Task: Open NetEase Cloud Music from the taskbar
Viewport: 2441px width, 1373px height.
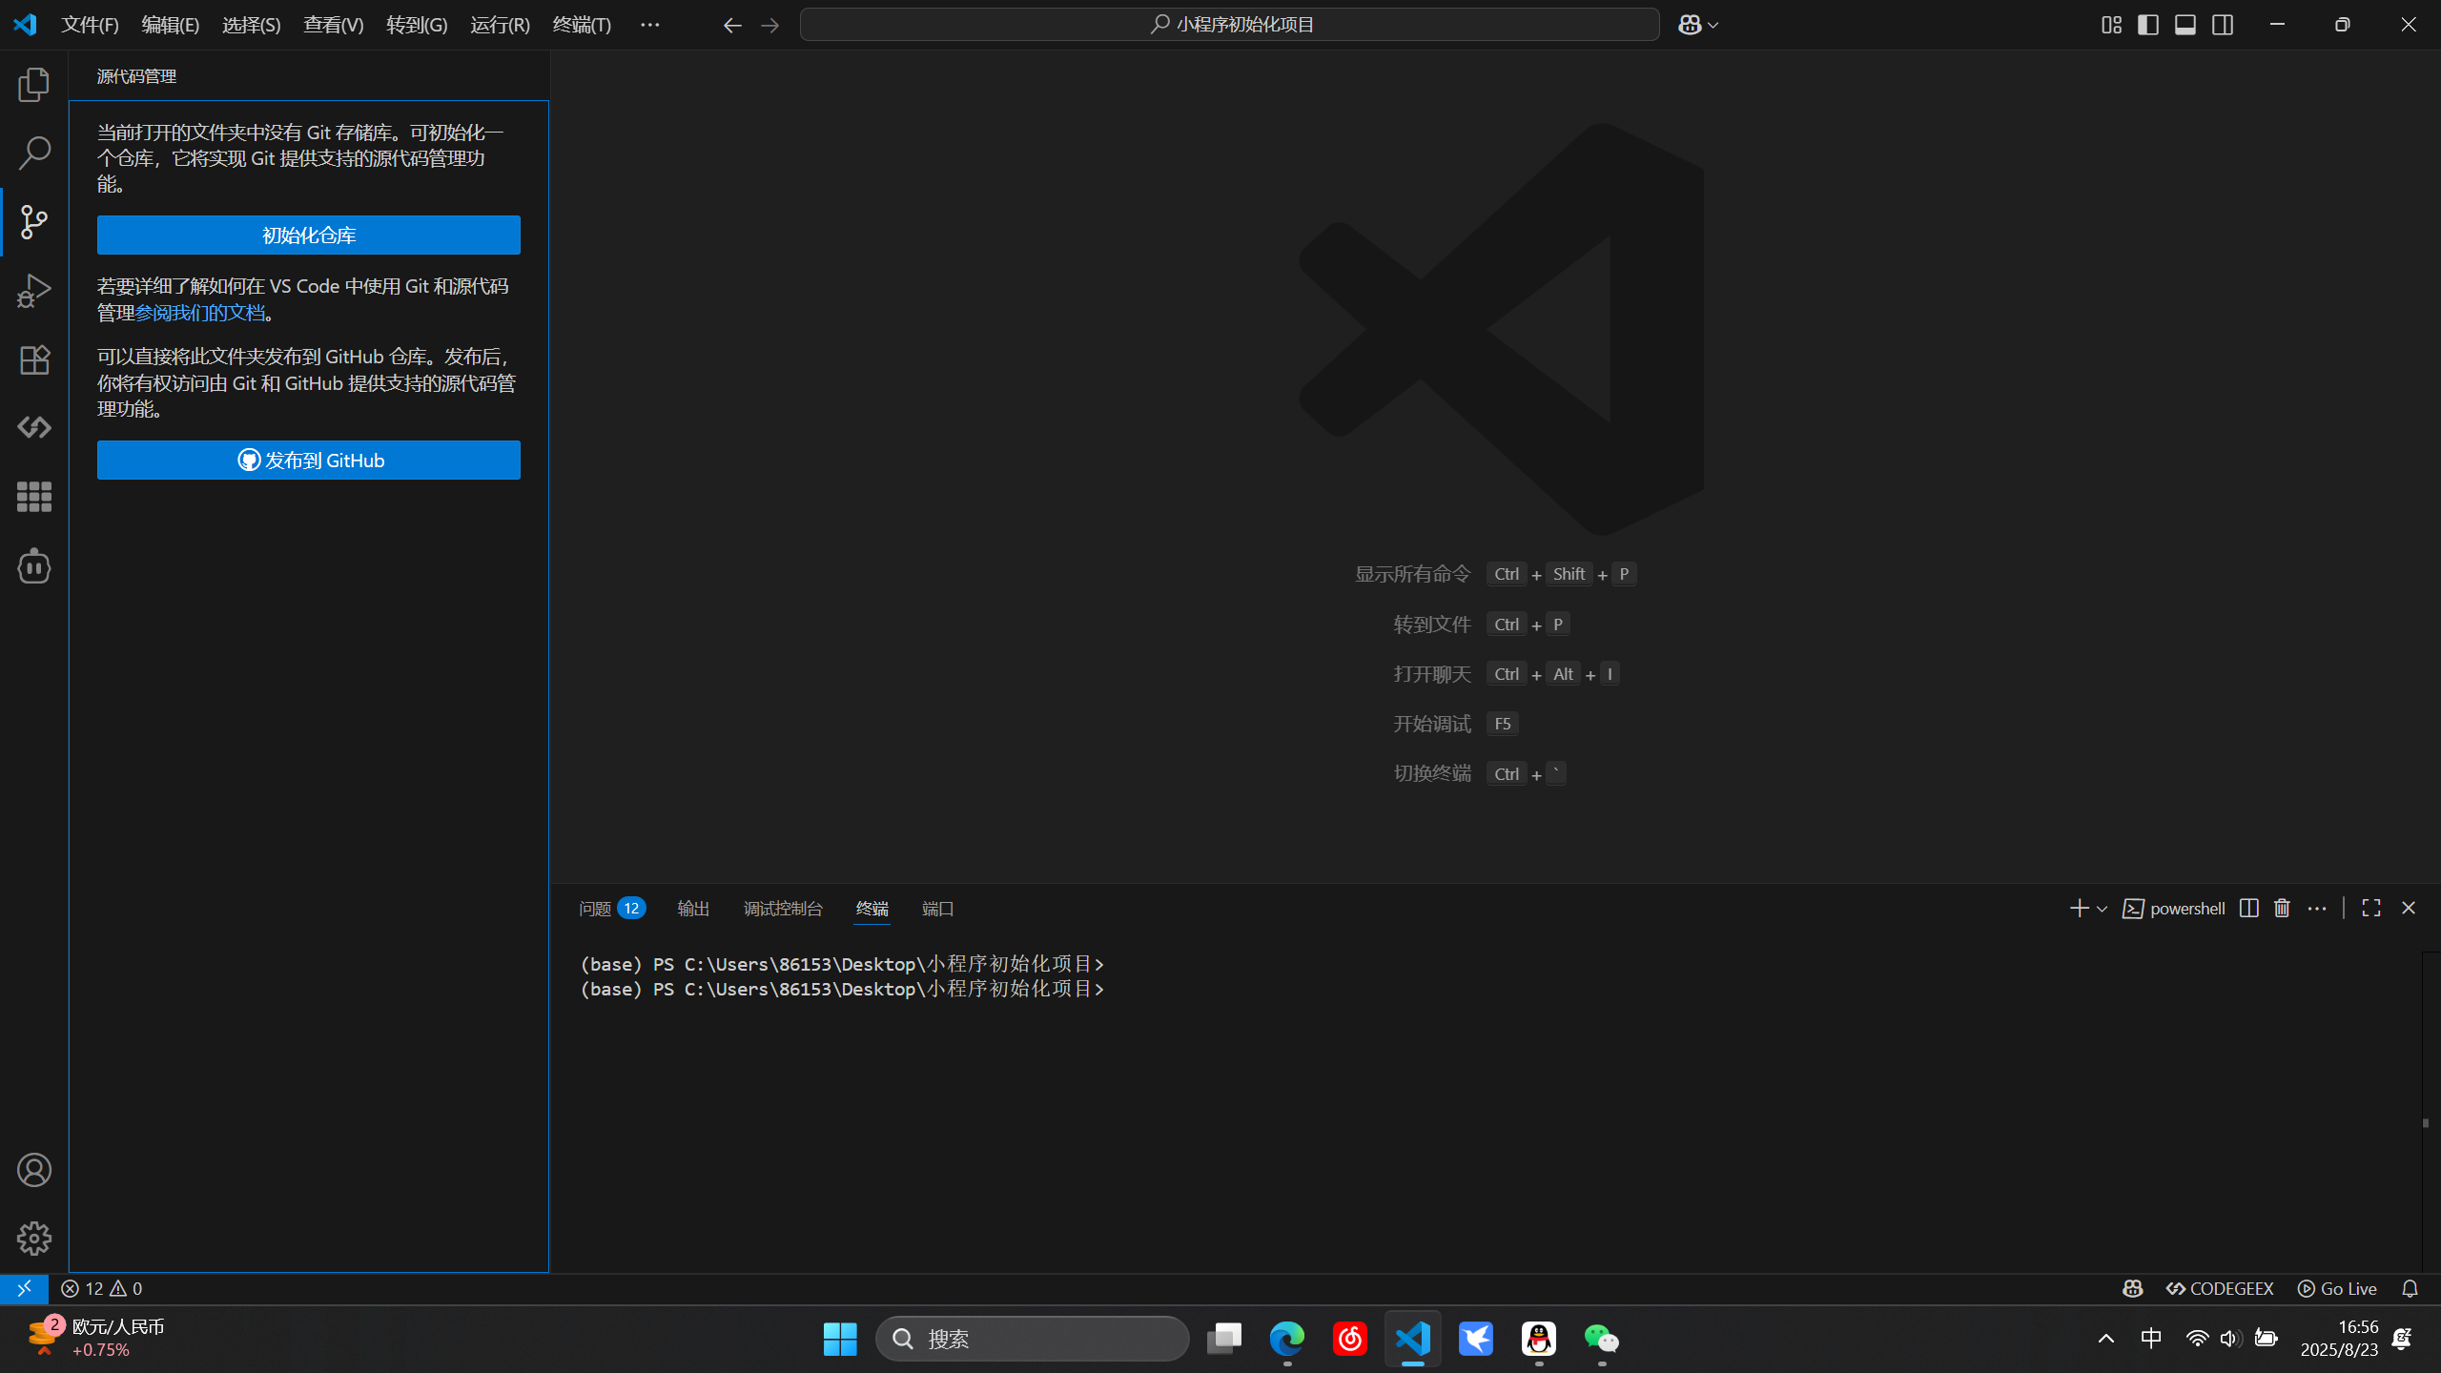Action: pyautogui.click(x=1350, y=1339)
